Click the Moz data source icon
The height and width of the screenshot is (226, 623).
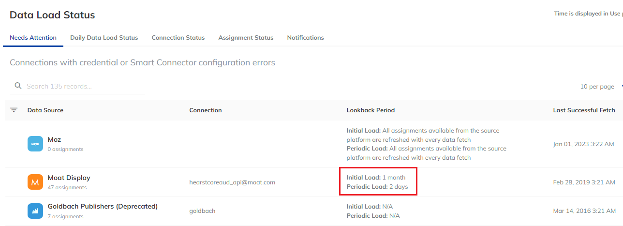click(35, 144)
